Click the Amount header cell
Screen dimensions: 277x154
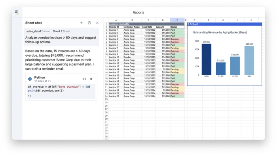163,27
